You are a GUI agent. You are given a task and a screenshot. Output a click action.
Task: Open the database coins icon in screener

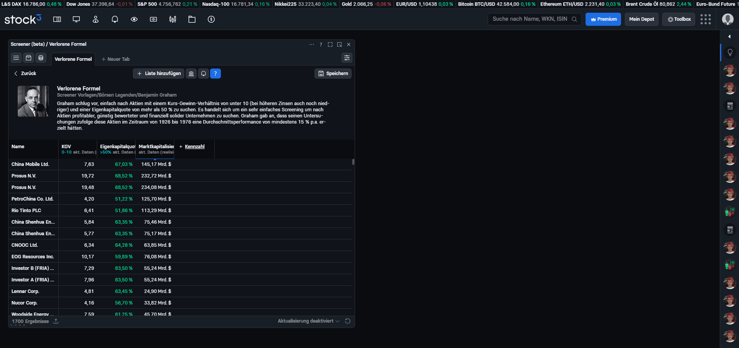click(x=41, y=58)
